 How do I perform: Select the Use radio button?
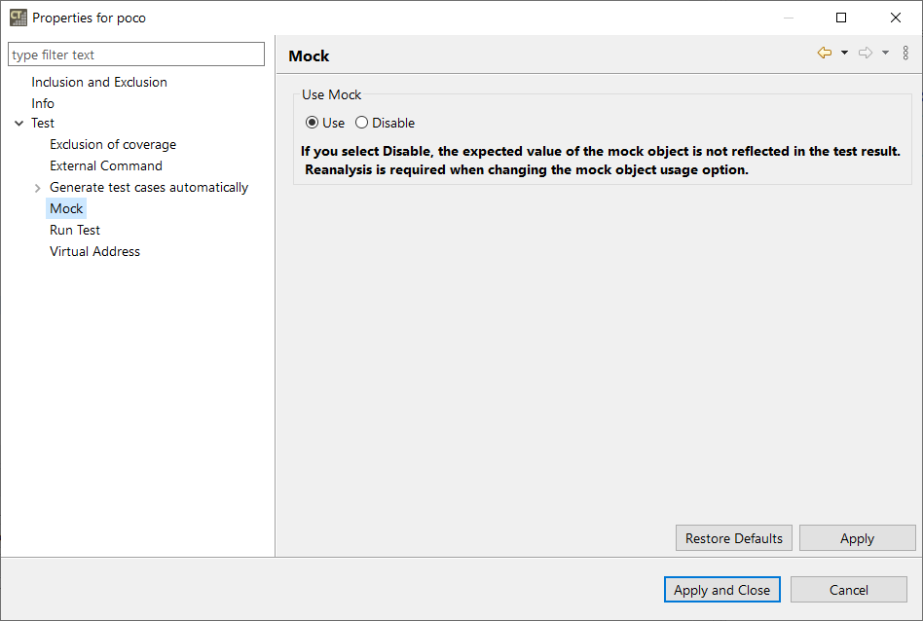pos(312,123)
